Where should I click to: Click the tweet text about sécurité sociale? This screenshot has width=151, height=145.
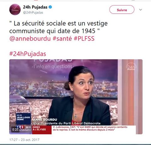pos(59,27)
